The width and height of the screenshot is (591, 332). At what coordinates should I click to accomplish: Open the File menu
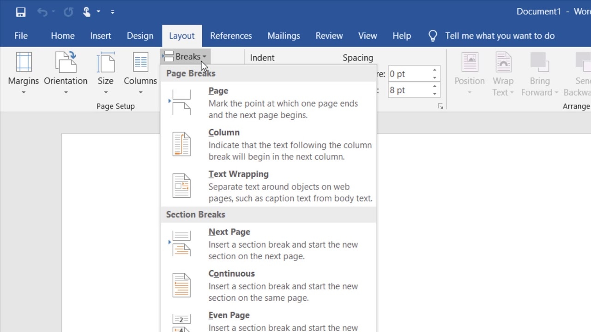(21, 36)
